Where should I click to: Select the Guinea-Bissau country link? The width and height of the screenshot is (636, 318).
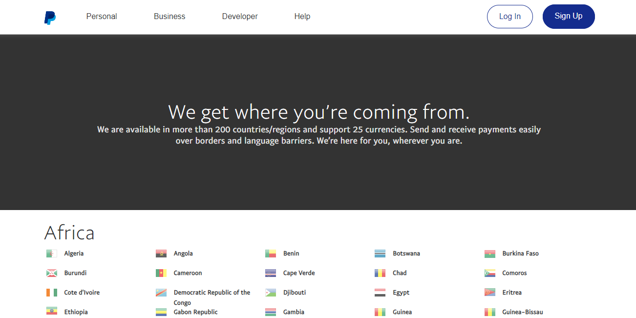click(522, 312)
